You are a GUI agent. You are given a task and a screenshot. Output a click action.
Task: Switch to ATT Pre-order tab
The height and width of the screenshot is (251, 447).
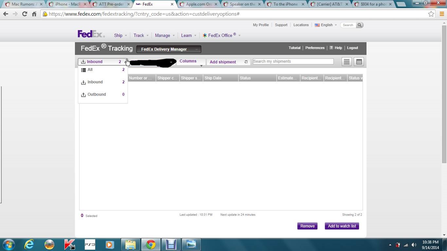(111, 4)
